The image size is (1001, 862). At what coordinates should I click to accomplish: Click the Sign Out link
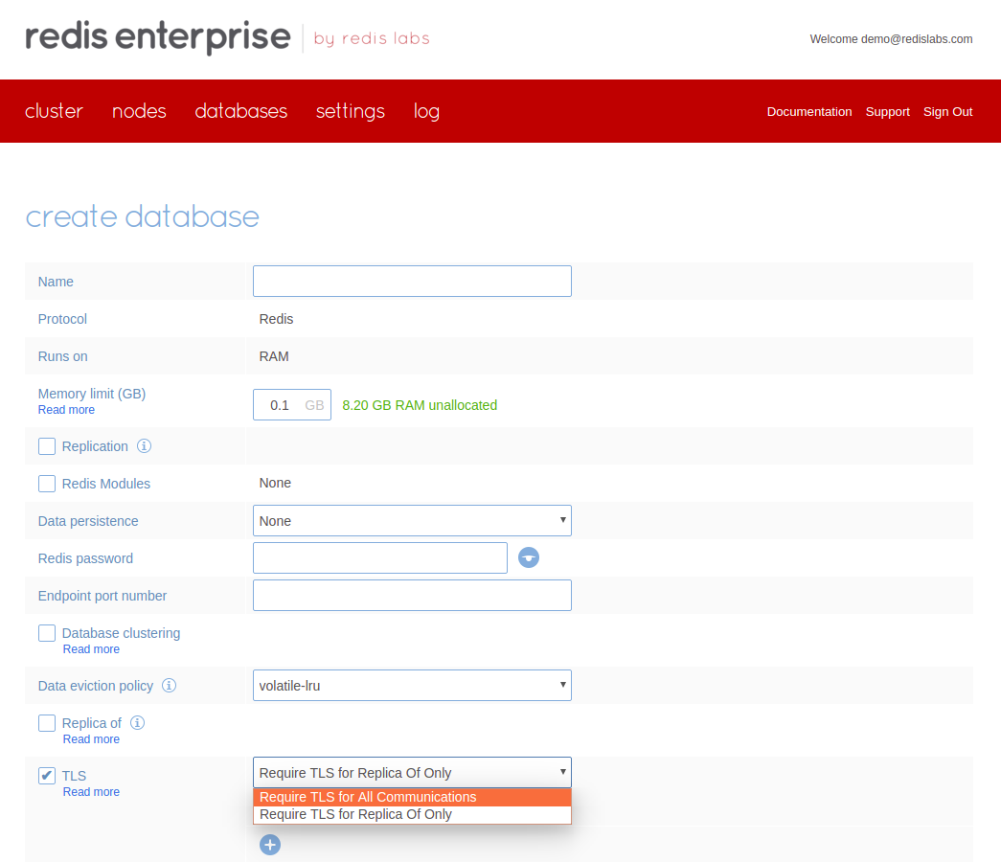coord(947,112)
